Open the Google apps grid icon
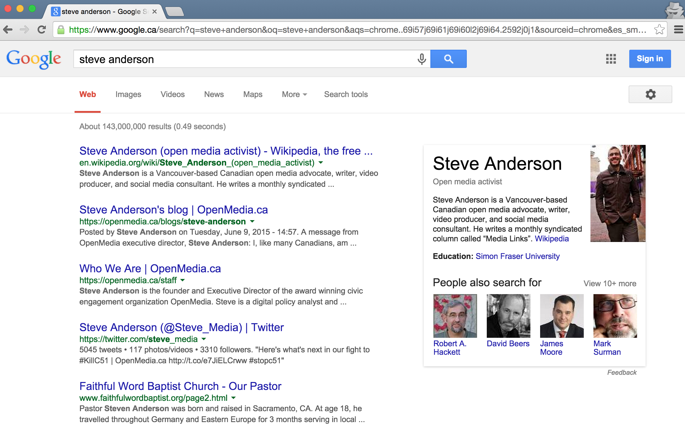Image resolution: width=685 pixels, height=433 pixels. [611, 59]
